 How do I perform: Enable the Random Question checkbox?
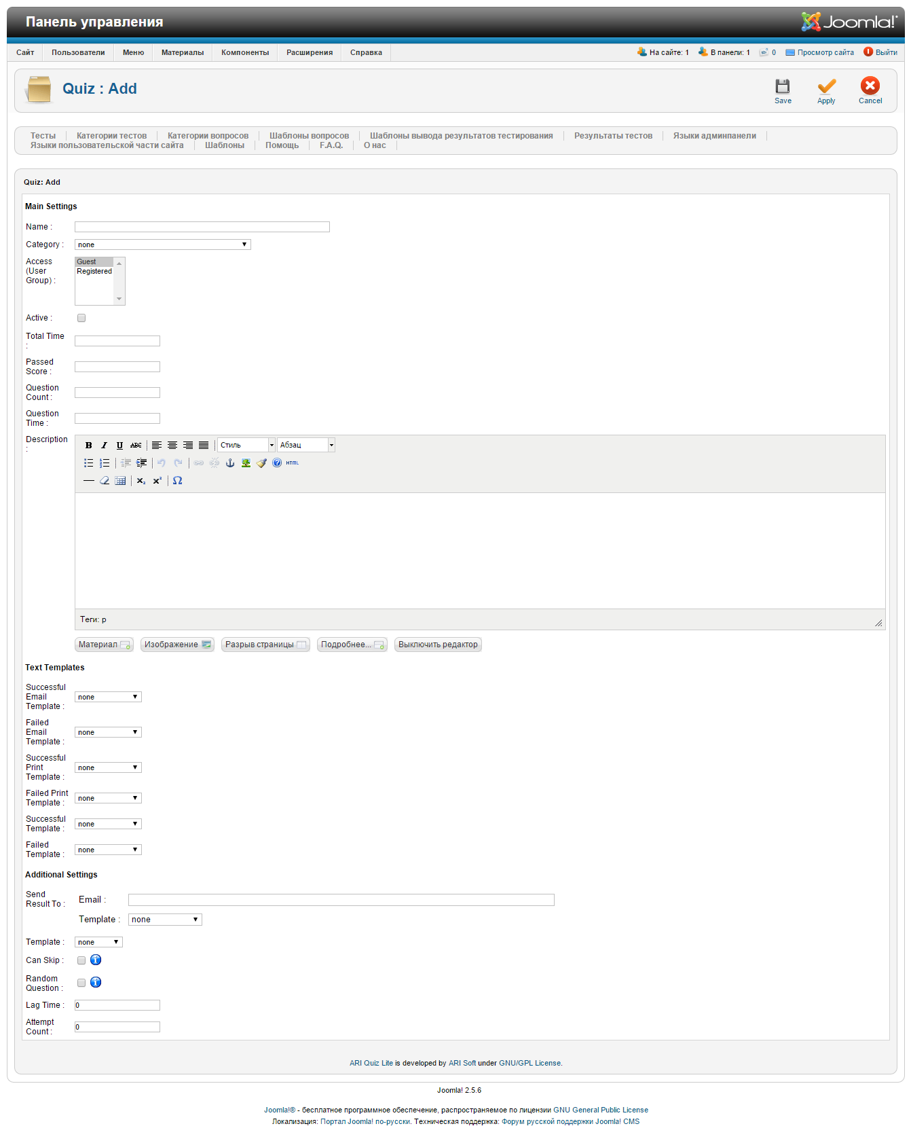pyautogui.click(x=81, y=983)
